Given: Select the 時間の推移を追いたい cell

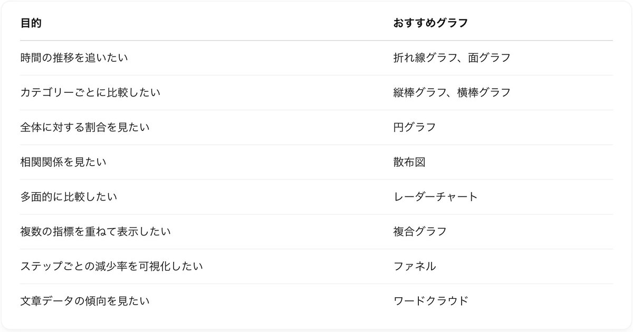Looking at the screenshot, I should pos(74,58).
